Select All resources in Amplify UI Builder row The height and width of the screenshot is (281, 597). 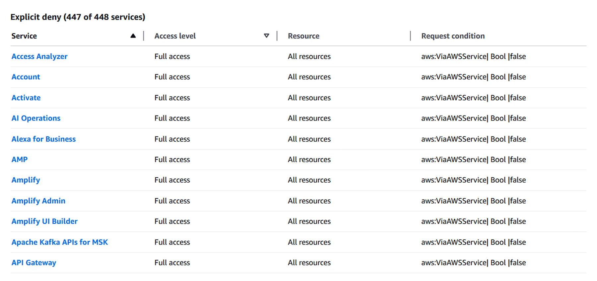pyautogui.click(x=309, y=221)
